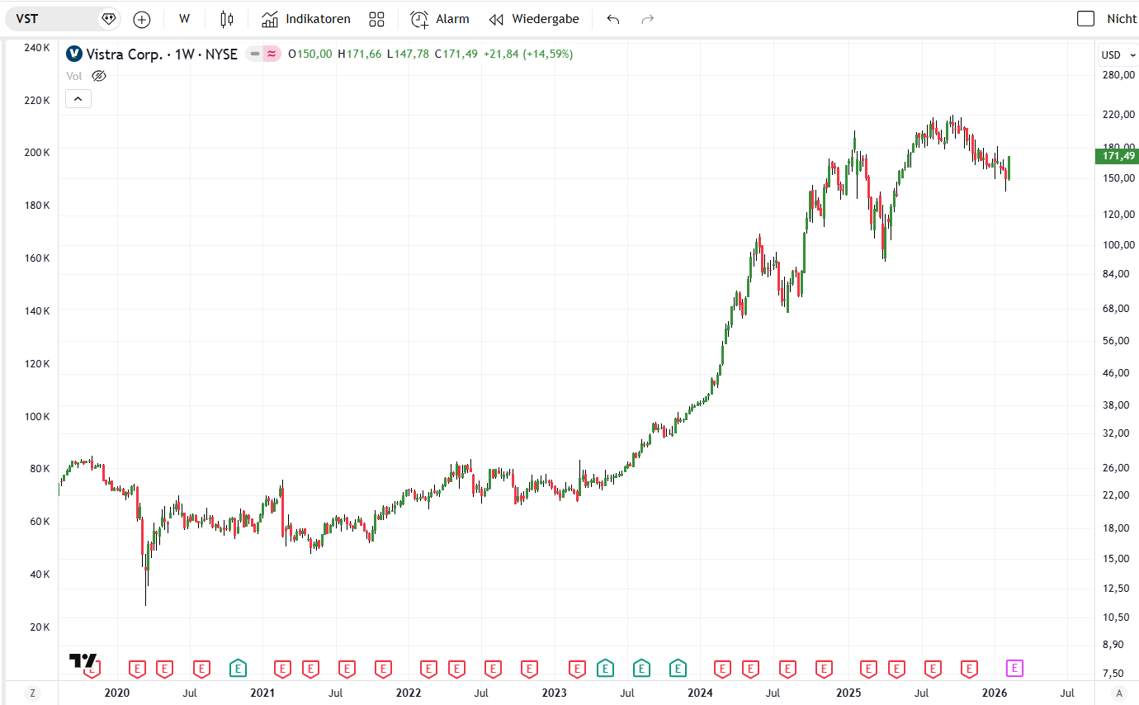The width and height of the screenshot is (1139, 705).
Task: Start Wiedergabe bar replay mode
Action: 534,19
